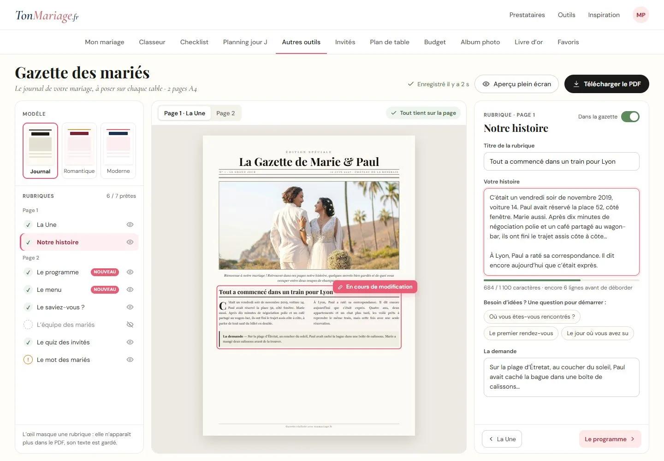Open the Plan de table tab
This screenshot has height=461, width=664.
click(x=390, y=42)
